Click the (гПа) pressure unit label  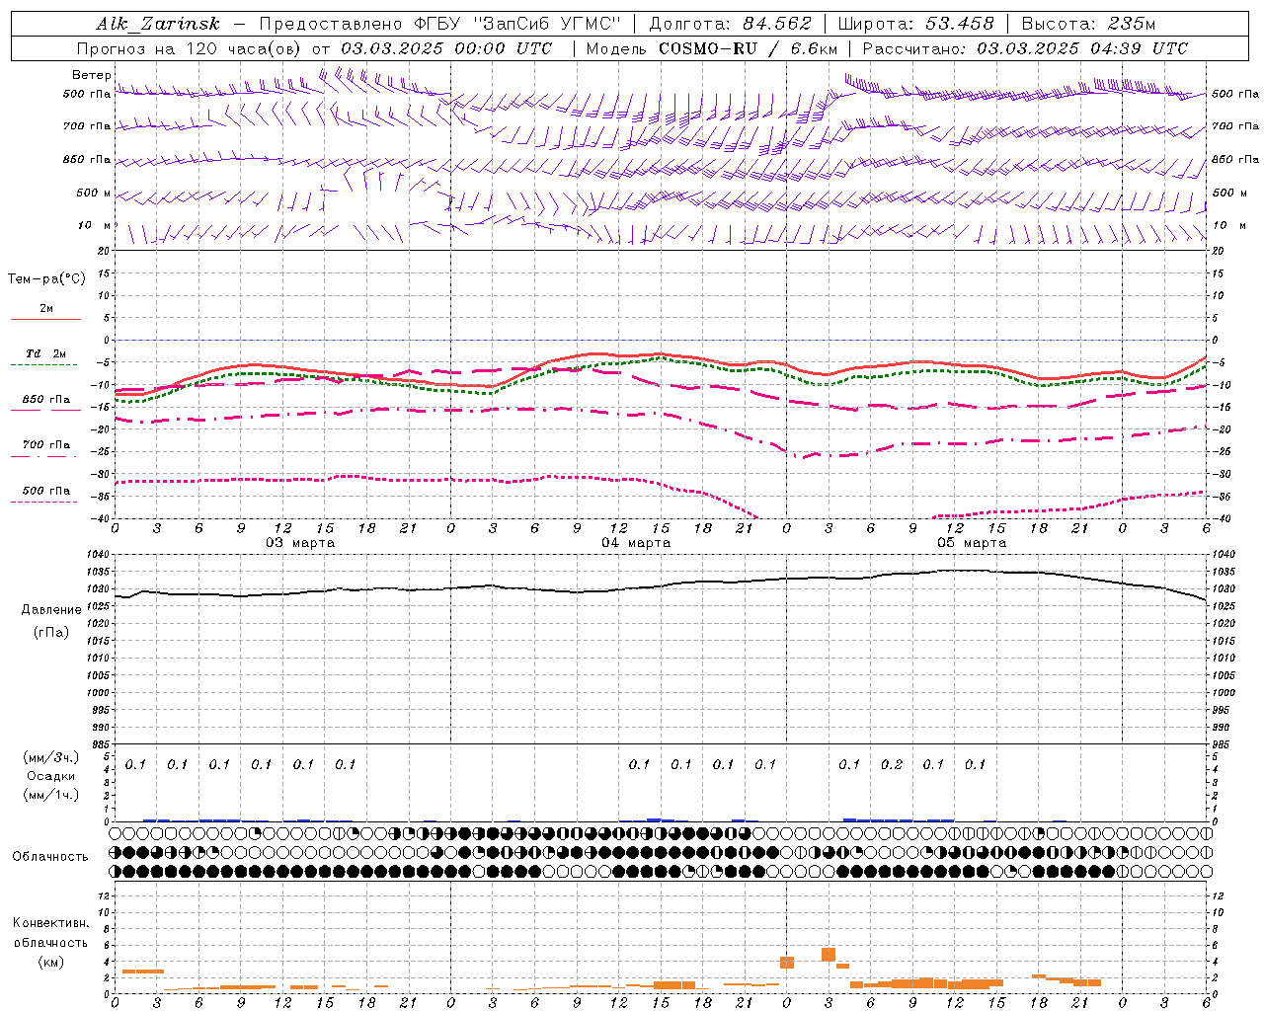pos(51,632)
